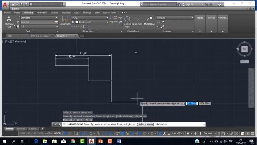
Task: Click the viewport controls label Top 2D Wireframe
Action: click(14, 41)
